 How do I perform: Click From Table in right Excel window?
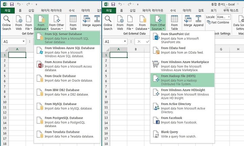click(174, 23)
